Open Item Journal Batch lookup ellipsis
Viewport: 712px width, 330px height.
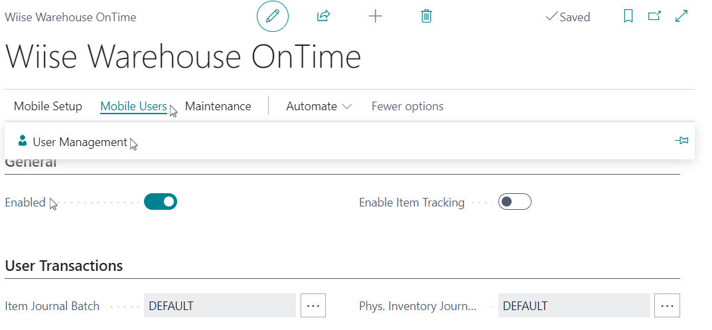click(313, 305)
